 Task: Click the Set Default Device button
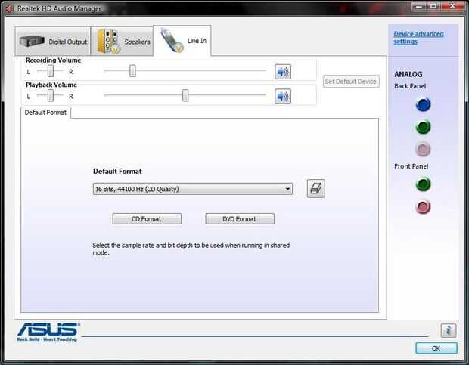(351, 82)
